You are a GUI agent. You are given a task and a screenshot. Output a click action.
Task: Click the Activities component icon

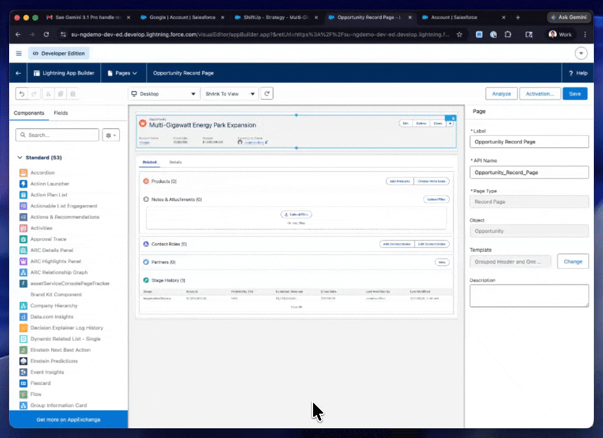pos(23,228)
